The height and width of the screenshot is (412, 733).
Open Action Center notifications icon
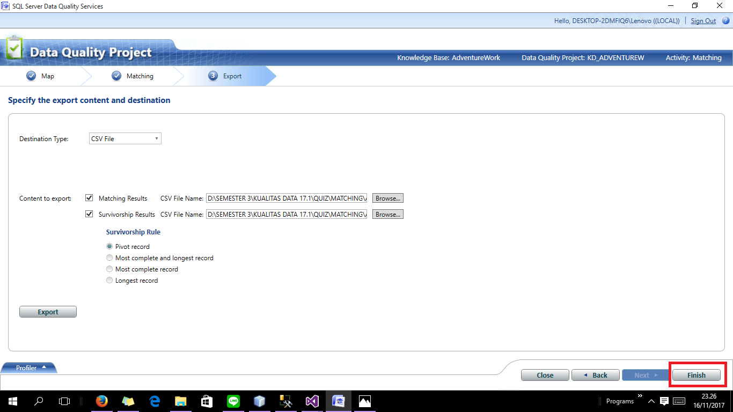[x=664, y=401]
